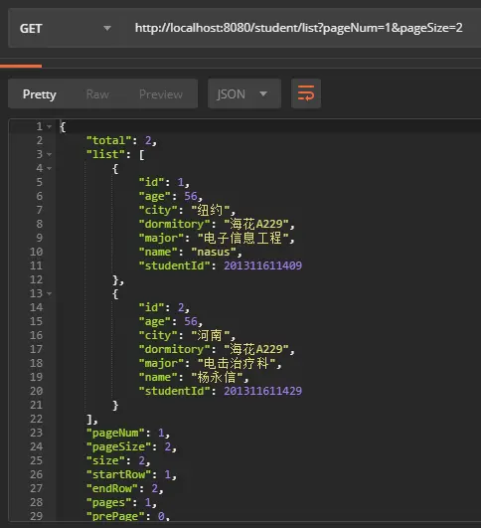Click the dormitory value on line 8
Screen dimensions: 481x528
[x=256, y=225]
